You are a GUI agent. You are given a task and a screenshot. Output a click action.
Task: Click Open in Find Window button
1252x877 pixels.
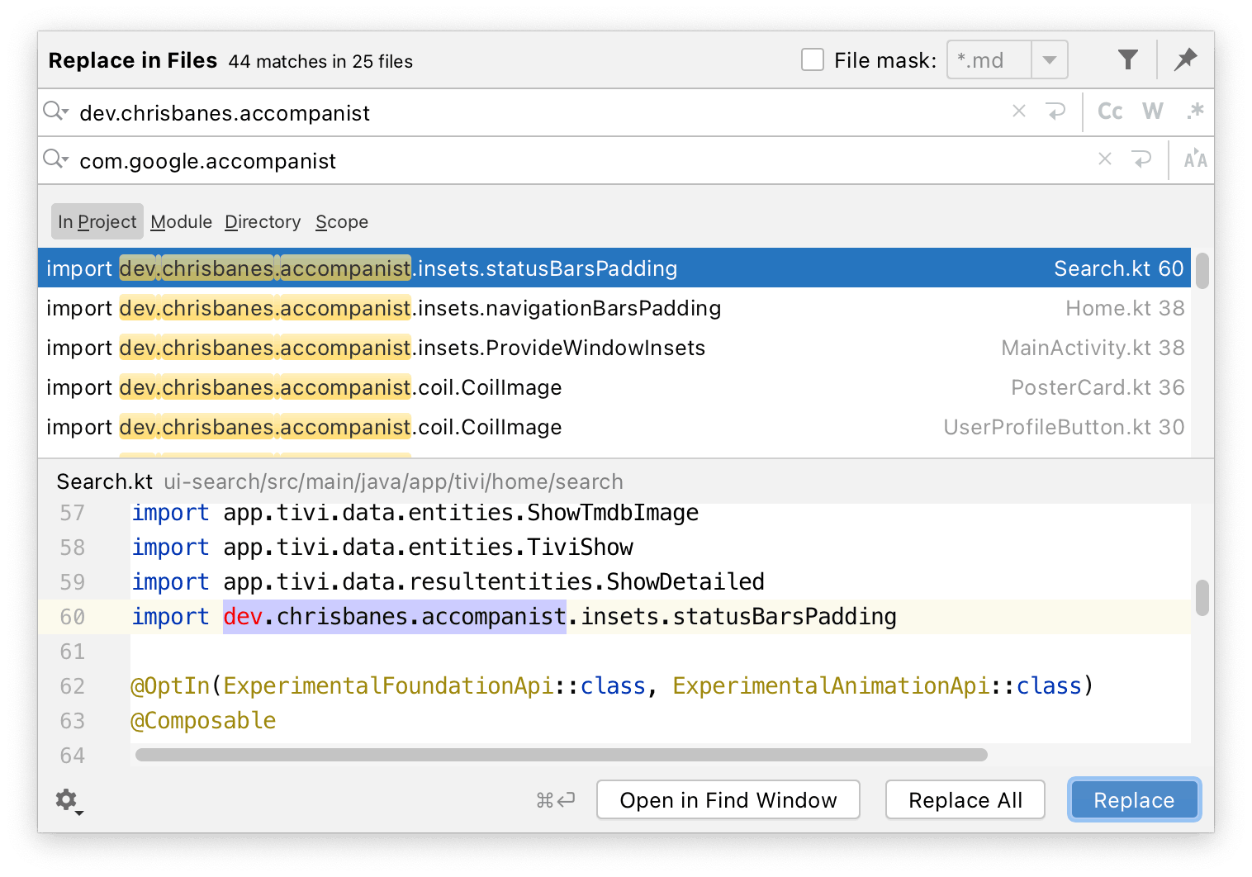[x=728, y=800]
